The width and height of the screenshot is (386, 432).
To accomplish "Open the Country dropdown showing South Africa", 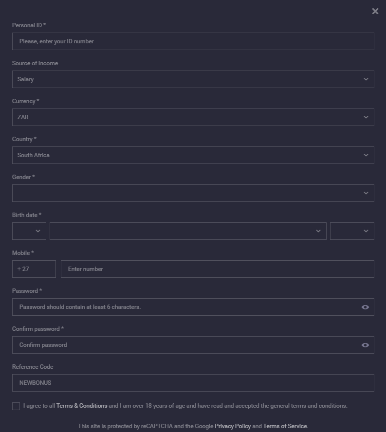I will 193,155.
